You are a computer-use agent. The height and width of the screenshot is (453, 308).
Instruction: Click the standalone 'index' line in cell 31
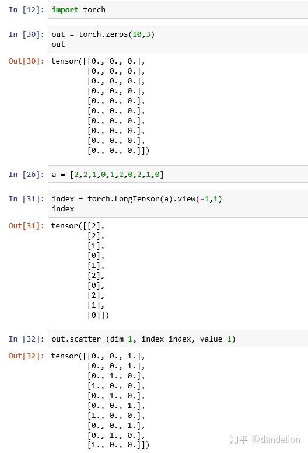click(63, 209)
